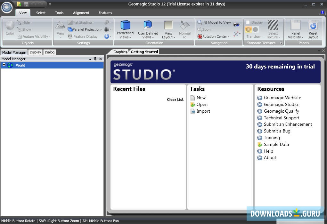Click the cube icon next to Flat Shading
The width and height of the screenshot is (327, 224).
point(107,22)
